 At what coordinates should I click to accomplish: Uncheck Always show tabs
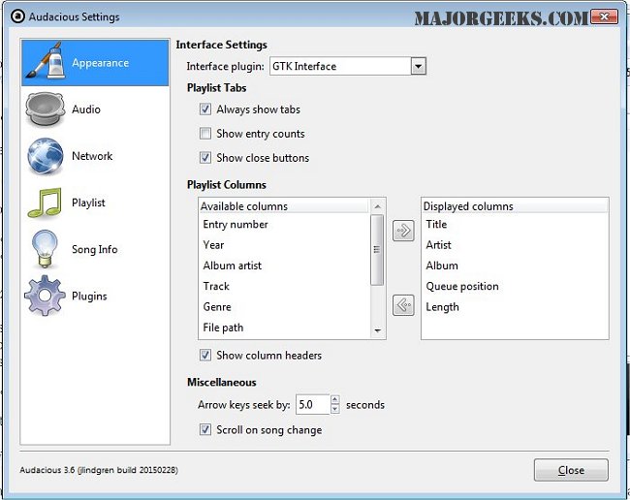[x=205, y=109]
